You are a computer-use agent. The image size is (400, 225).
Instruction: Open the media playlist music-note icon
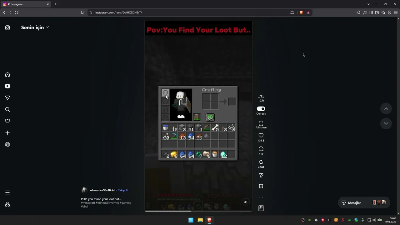(x=365, y=12)
